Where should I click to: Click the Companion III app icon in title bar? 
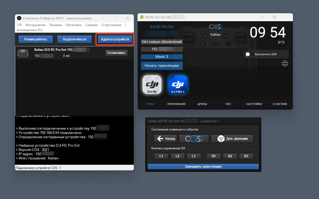pos(19,18)
